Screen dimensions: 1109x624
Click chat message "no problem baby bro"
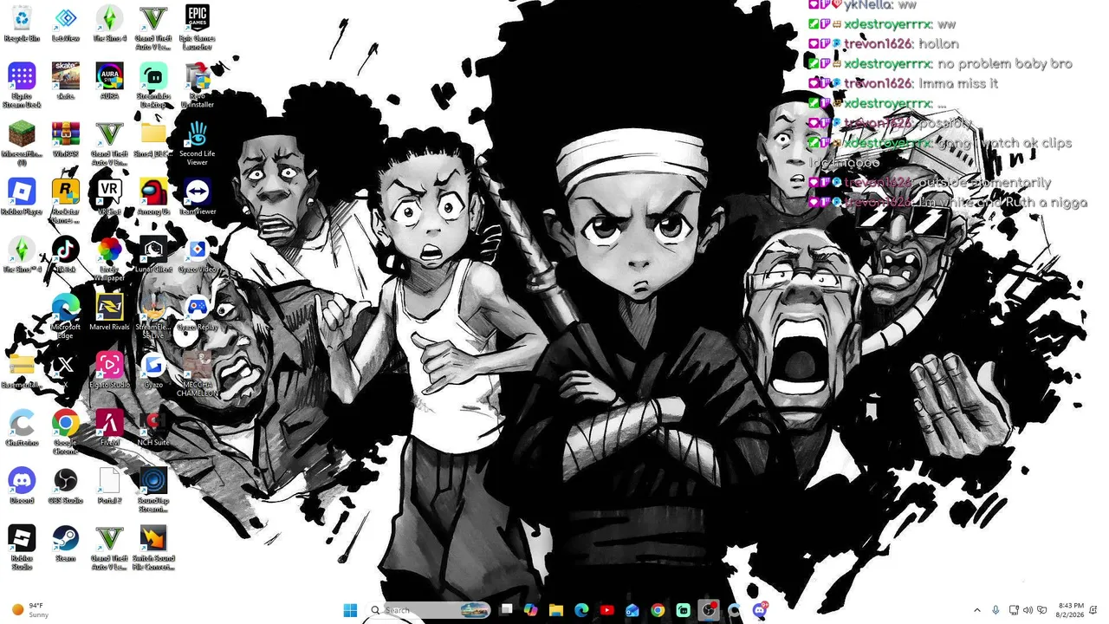click(1005, 63)
